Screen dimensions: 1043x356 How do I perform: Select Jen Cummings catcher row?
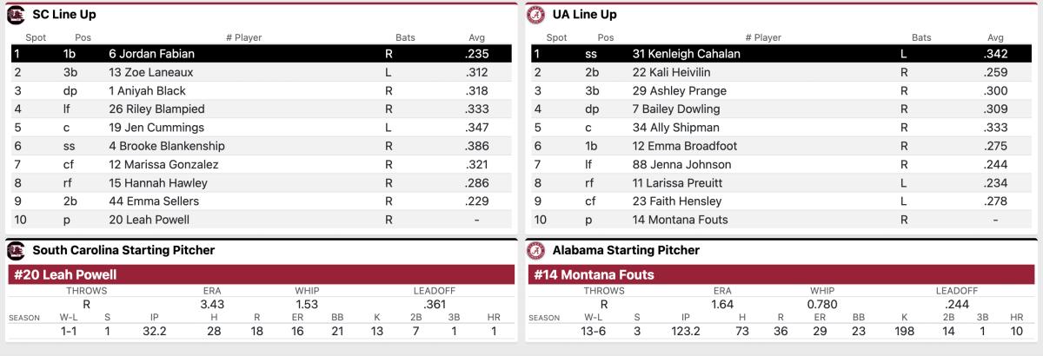(261, 128)
